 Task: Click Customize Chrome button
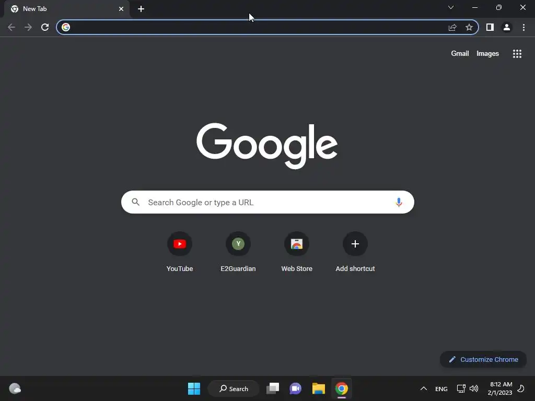[x=483, y=359]
